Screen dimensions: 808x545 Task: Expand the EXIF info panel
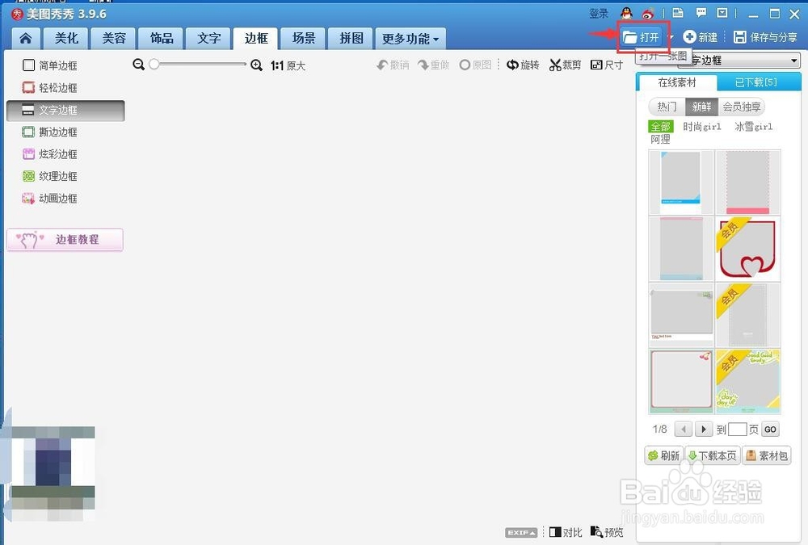tap(520, 532)
